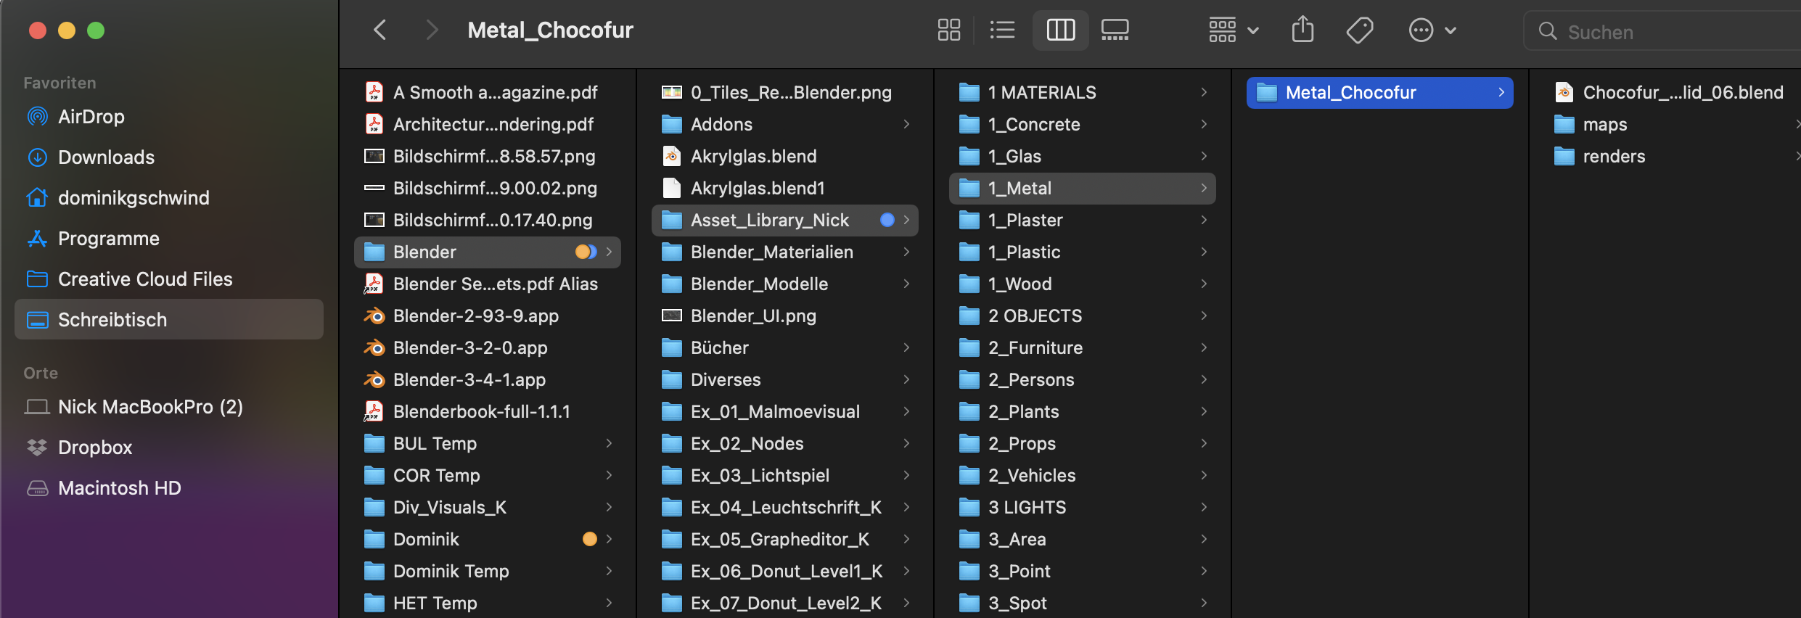Expand the Asset_Library_Nick folder chevron

907,220
